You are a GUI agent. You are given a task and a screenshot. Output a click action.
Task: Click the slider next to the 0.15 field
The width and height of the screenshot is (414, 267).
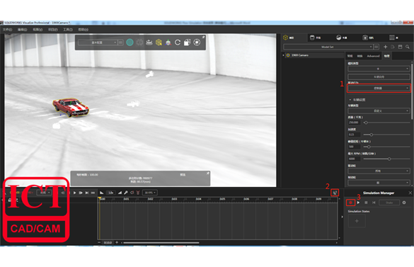pos(387,135)
